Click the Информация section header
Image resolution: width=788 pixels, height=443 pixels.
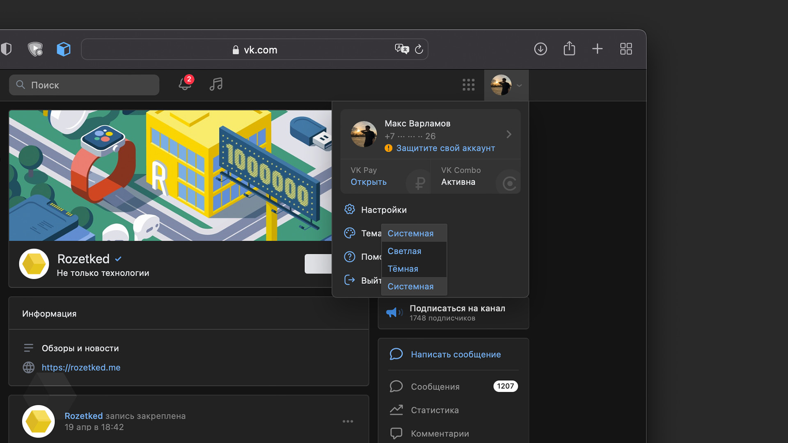(x=49, y=313)
